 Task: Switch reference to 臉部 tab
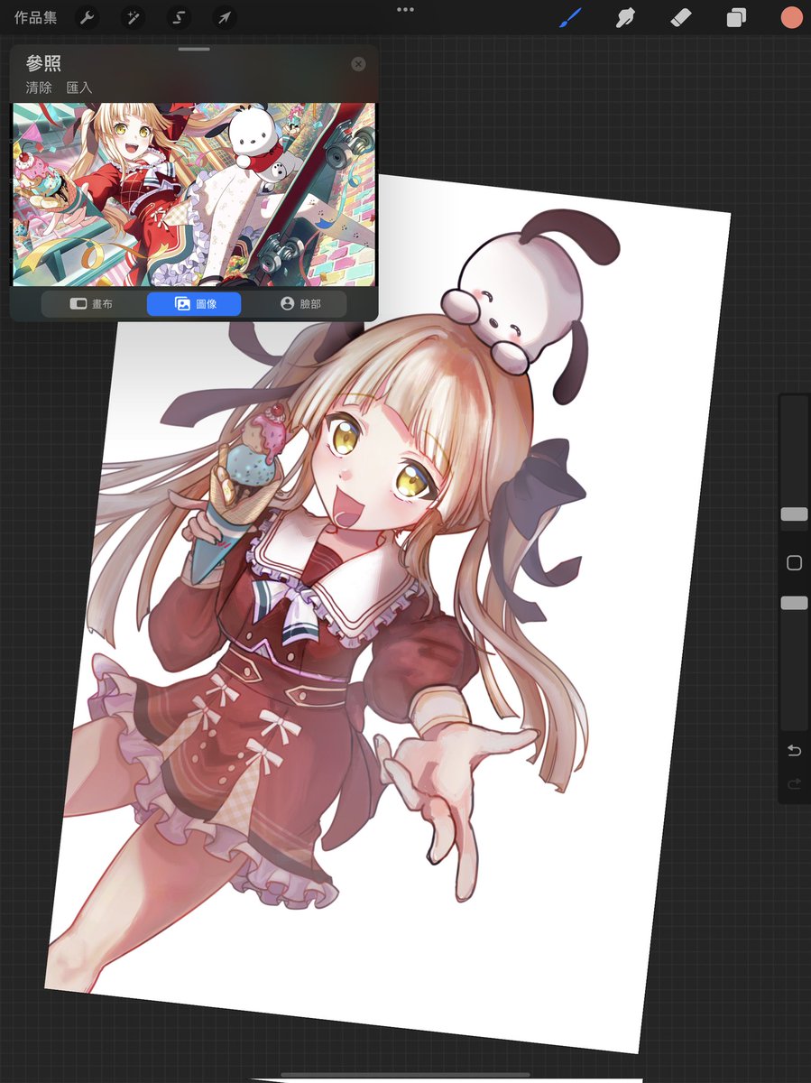click(300, 304)
